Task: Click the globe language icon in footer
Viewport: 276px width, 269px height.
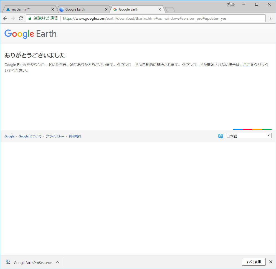Action: click(220, 136)
